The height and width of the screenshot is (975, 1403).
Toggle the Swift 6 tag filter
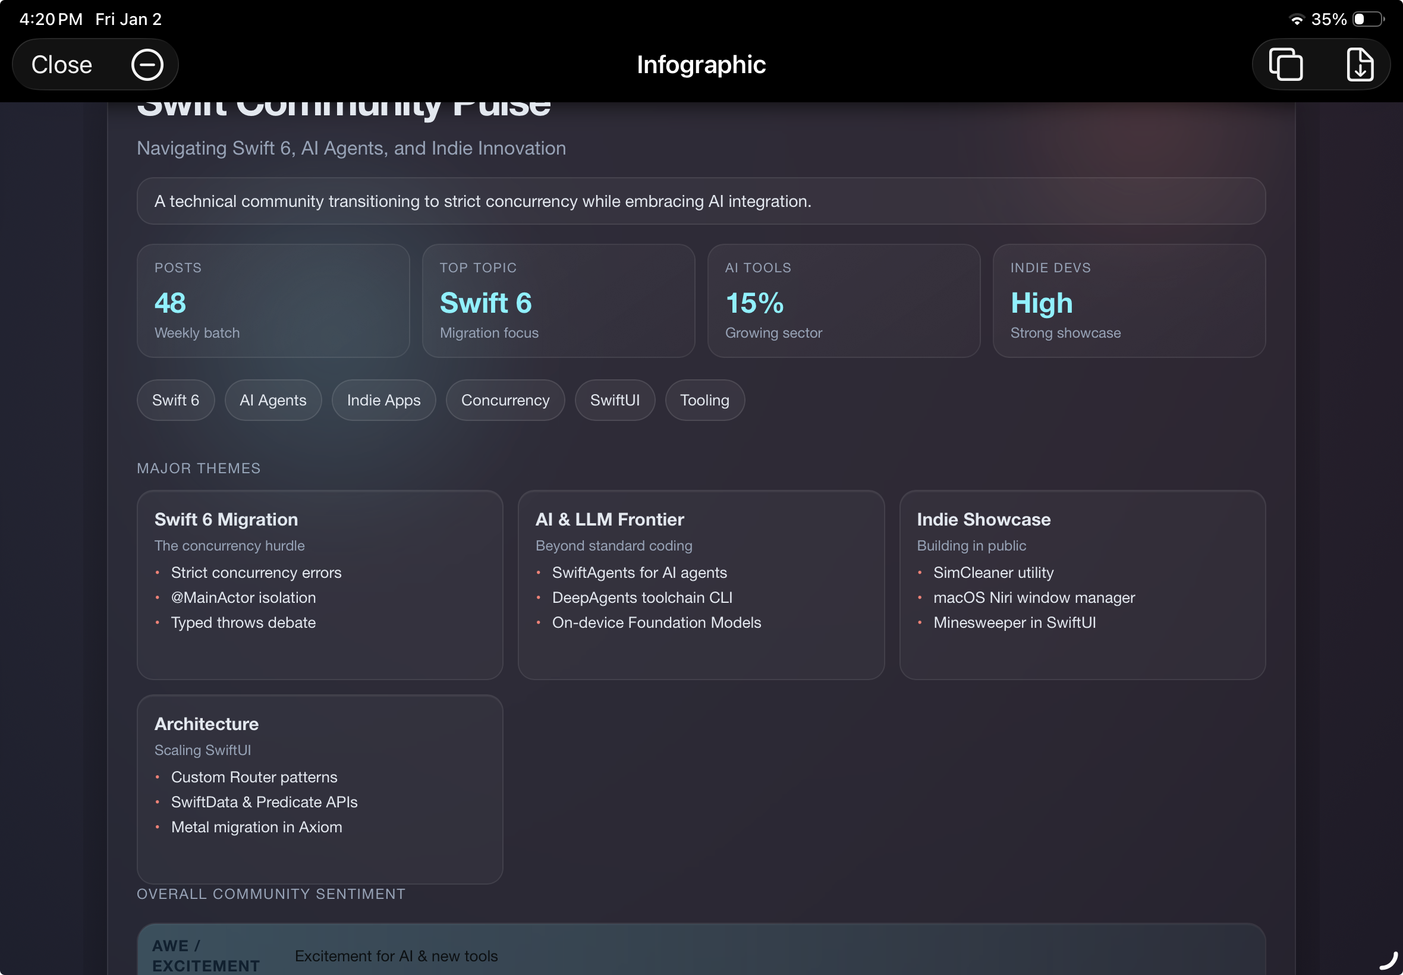(x=175, y=400)
